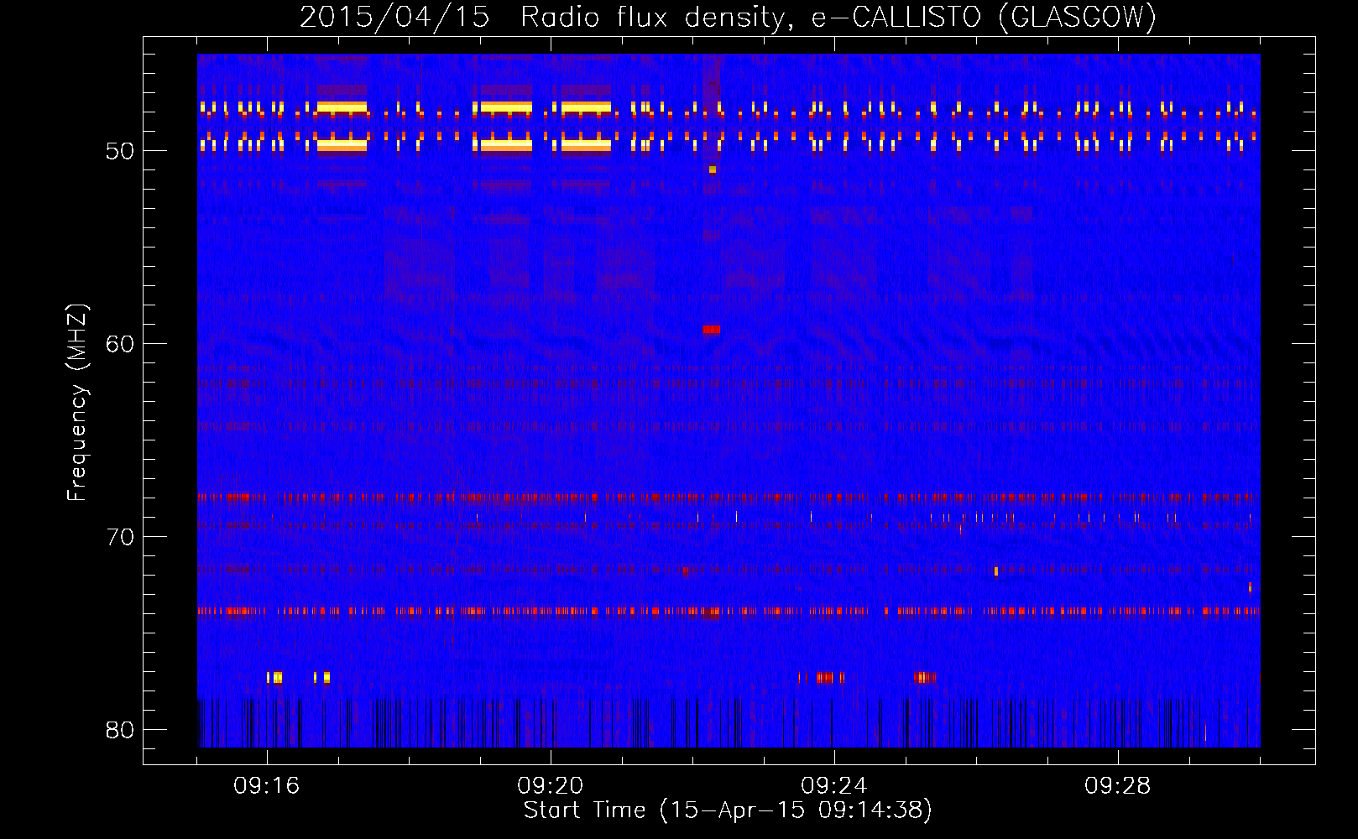This screenshot has width=1358, height=839.
Task: Click the '09:20' time tick label
Action: click(x=551, y=786)
